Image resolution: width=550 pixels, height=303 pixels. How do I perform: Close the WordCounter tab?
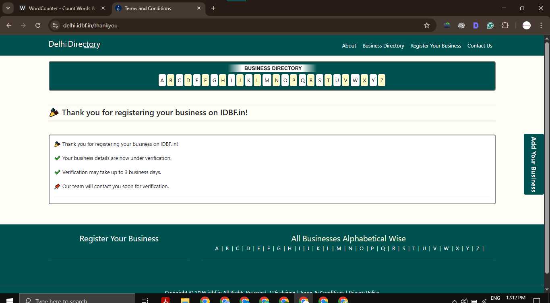[103, 8]
